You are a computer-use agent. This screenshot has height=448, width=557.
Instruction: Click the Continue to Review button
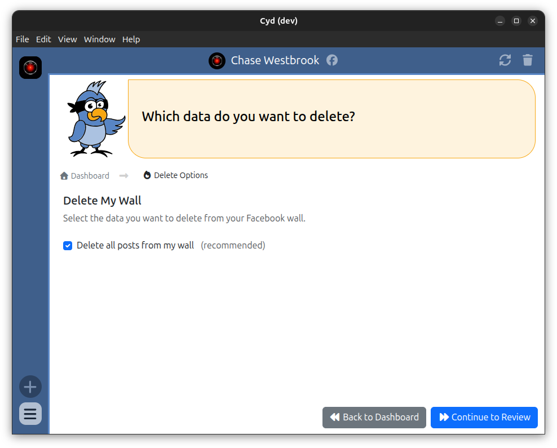pyautogui.click(x=484, y=417)
